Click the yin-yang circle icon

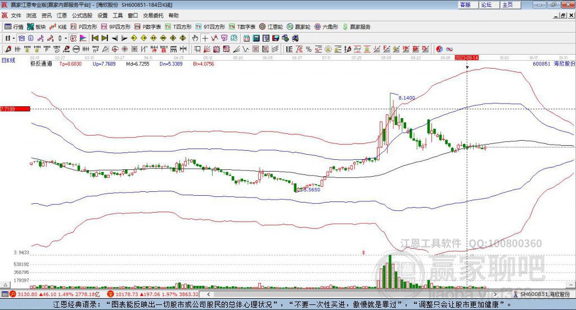pyautogui.click(x=439, y=49)
